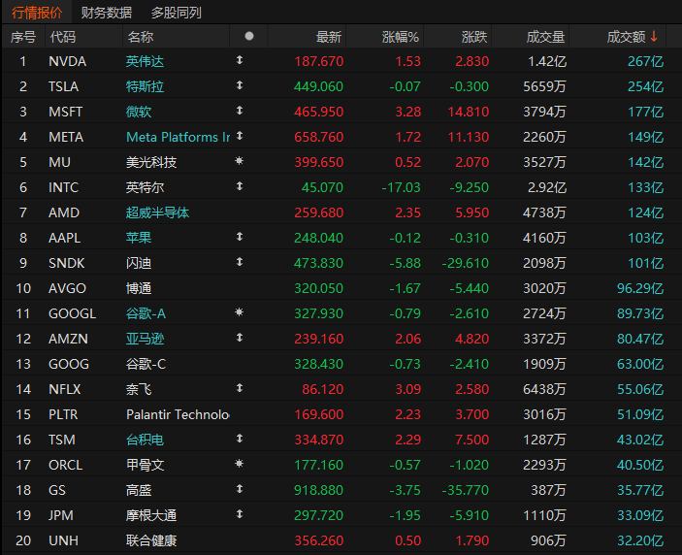This screenshot has width=682, height=555.
Task: Click the NVDA ticker code
Action: (67, 61)
